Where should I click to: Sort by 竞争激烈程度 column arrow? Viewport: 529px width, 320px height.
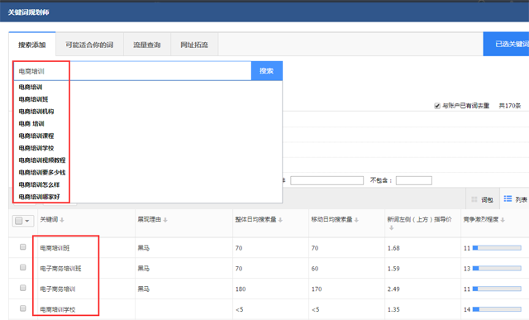pyautogui.click(x=503, y=220)
